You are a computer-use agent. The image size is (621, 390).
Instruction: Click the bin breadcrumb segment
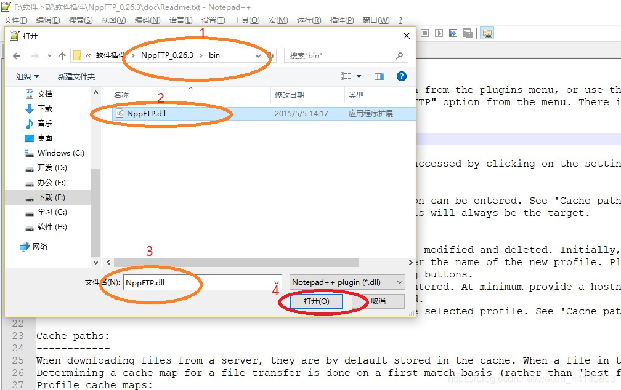click(x=214, y=55)
